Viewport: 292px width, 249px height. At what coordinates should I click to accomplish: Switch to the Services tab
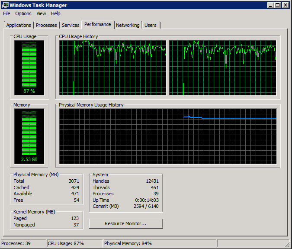(x=71, y=25)
